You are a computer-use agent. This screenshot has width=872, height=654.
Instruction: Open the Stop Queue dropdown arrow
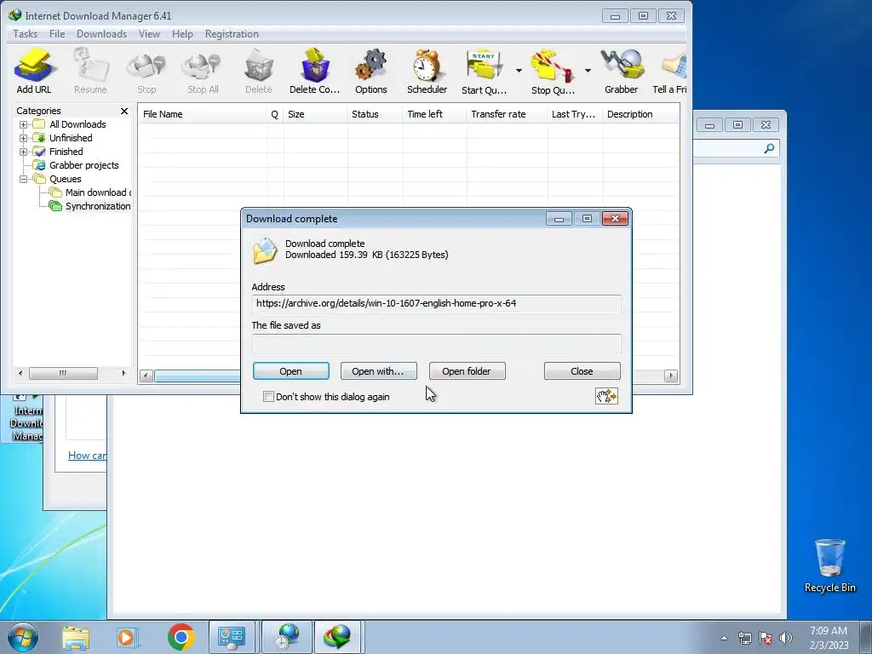(x=588, y=71)
